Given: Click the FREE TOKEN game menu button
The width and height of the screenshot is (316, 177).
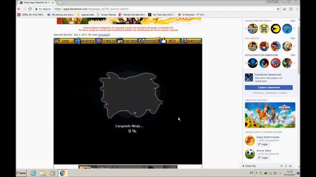Looking at the screenshot, I should click(x=106, y=41).
